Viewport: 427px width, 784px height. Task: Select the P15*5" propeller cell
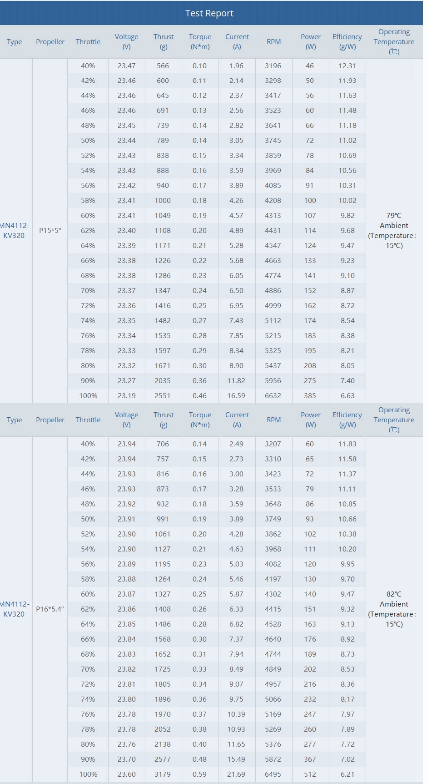point(50,231)
